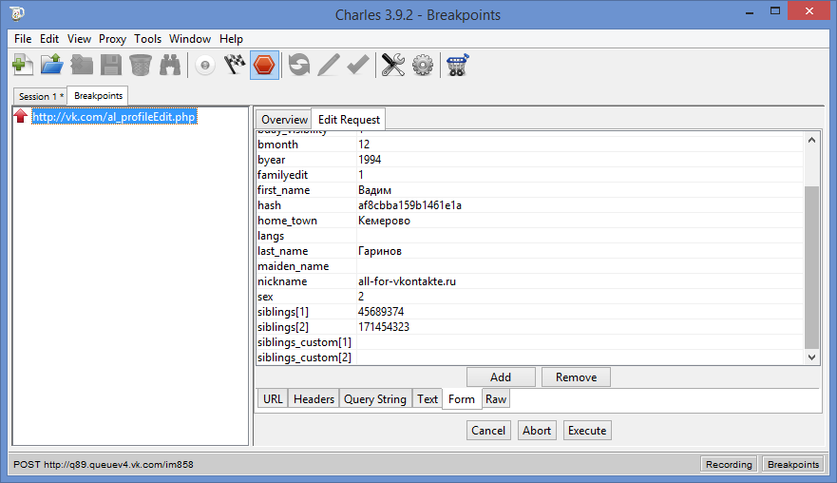Click the Clear Session trash icon
837x483 pixels.
(141, 66)
